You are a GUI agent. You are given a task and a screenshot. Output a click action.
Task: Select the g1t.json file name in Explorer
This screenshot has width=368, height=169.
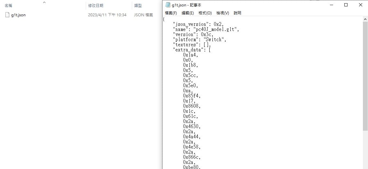[x=18, y=15]
